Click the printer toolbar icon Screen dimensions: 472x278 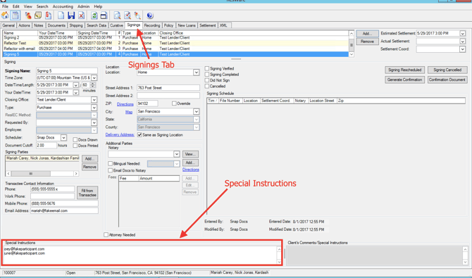(x=104, y=15)
